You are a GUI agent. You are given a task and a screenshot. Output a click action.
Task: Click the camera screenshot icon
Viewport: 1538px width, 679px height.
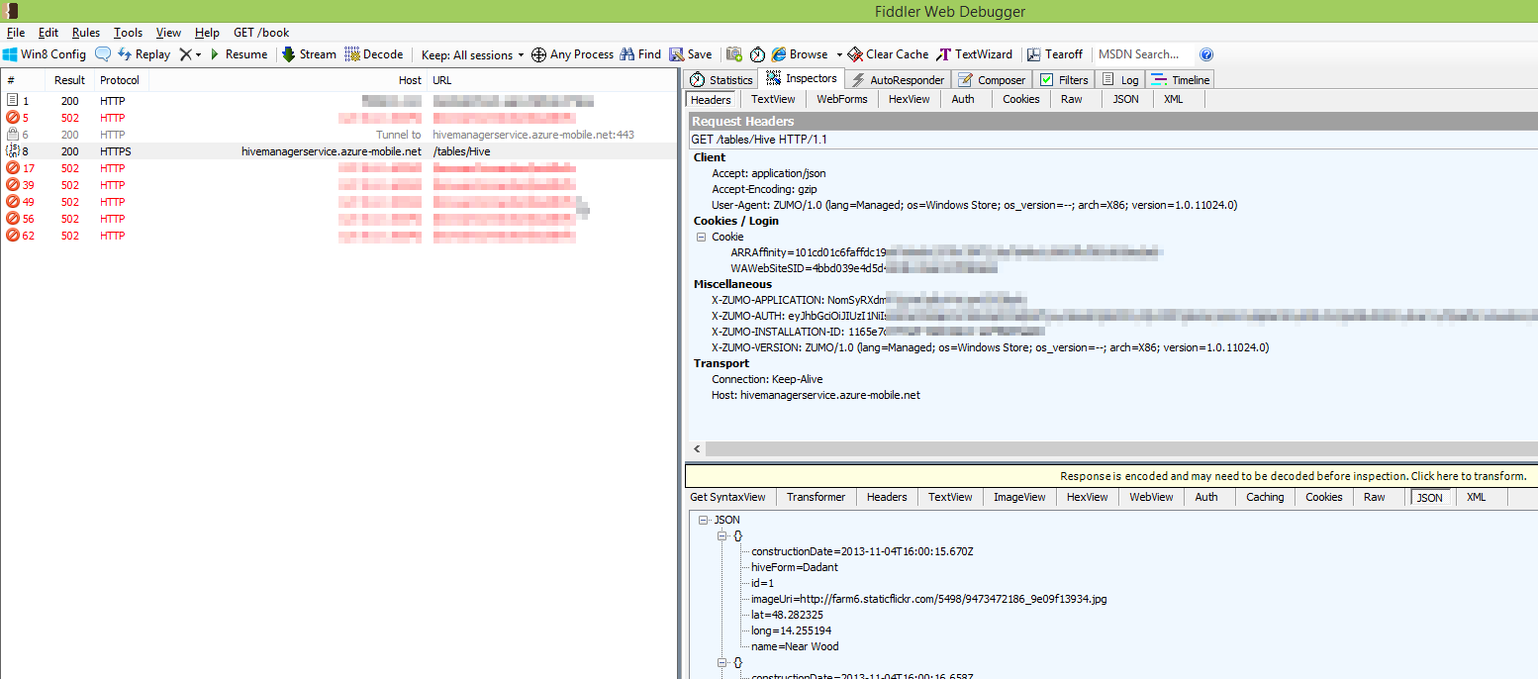coord(734,54)
